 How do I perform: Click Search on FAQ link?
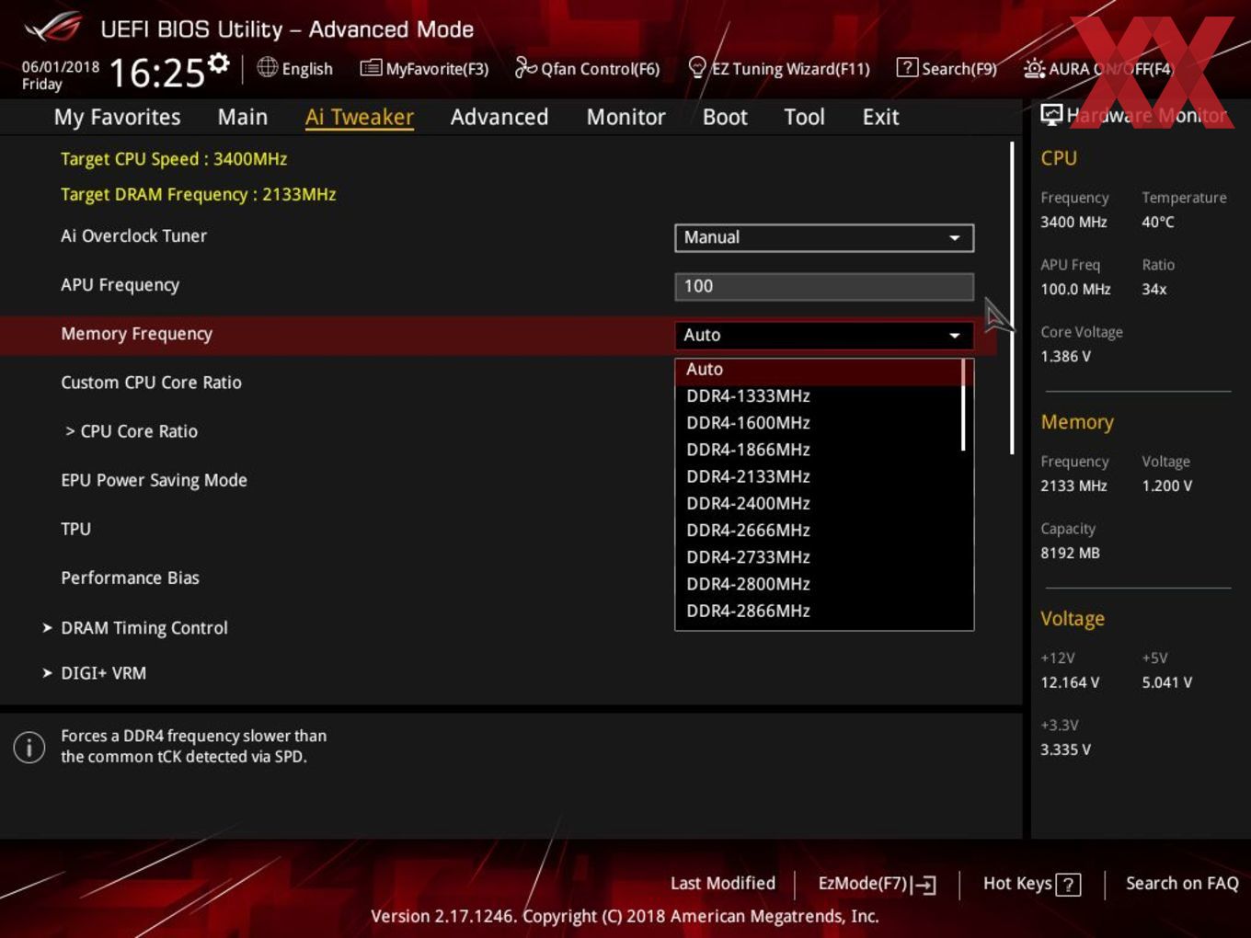[x=1182, y=884]
